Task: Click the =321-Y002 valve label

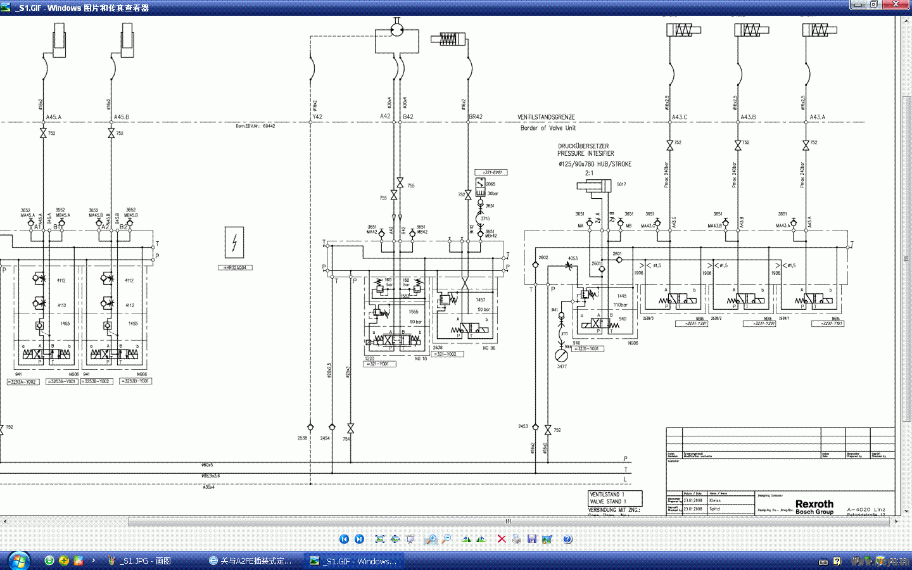Action: pyautogui.click(x=446, y=354)
